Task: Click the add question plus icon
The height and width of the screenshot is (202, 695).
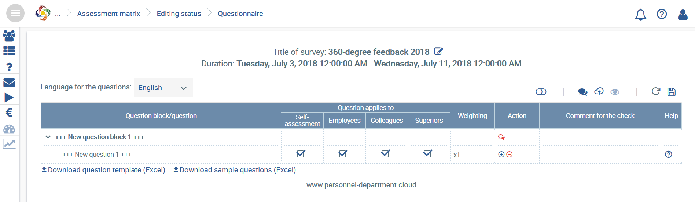Action: pyautogui.click(x=501, y=155)
